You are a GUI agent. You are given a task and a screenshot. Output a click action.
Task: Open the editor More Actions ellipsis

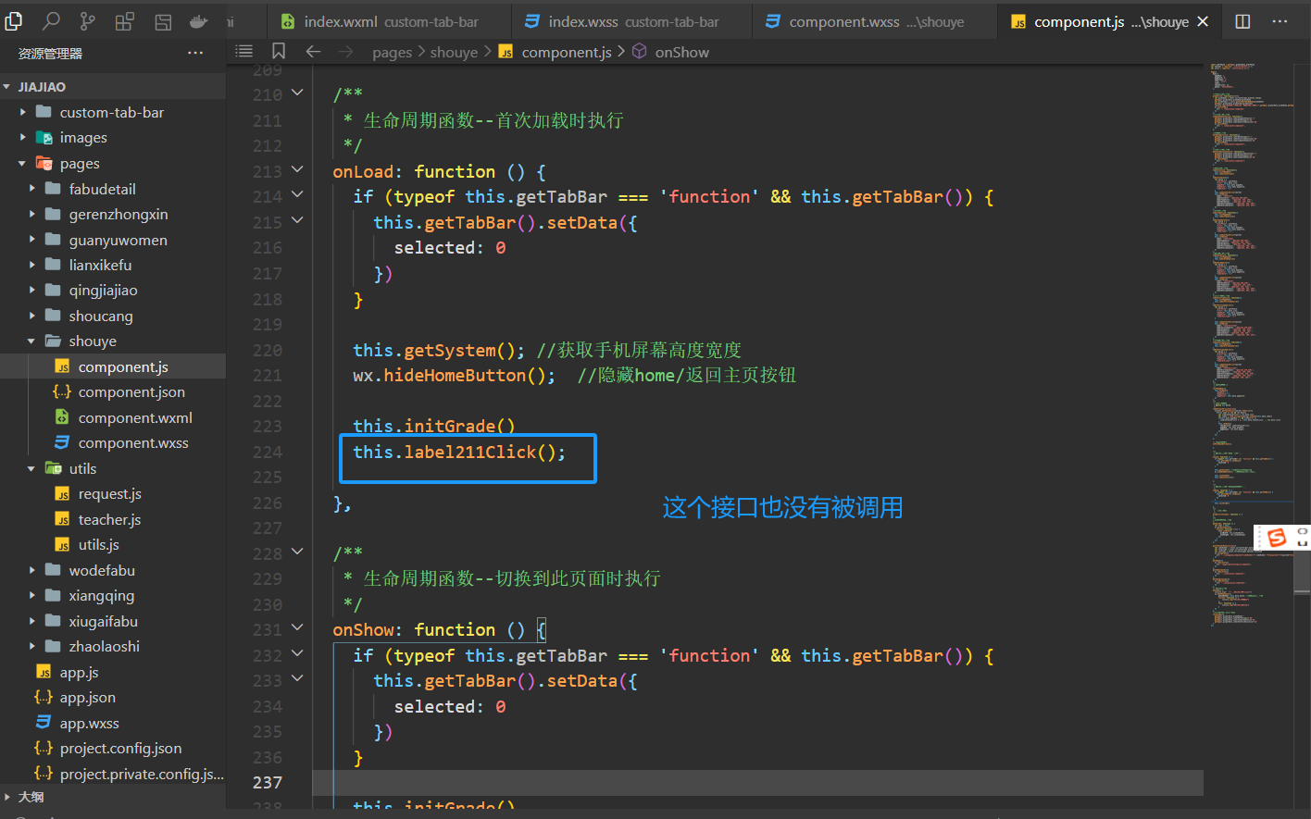click(1280, 21)
